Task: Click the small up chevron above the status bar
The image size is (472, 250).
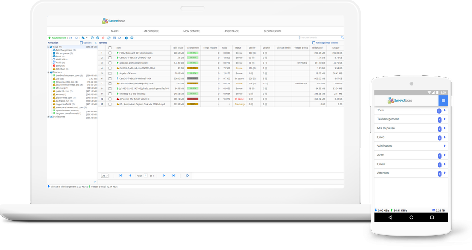Action: pos(95,182)
